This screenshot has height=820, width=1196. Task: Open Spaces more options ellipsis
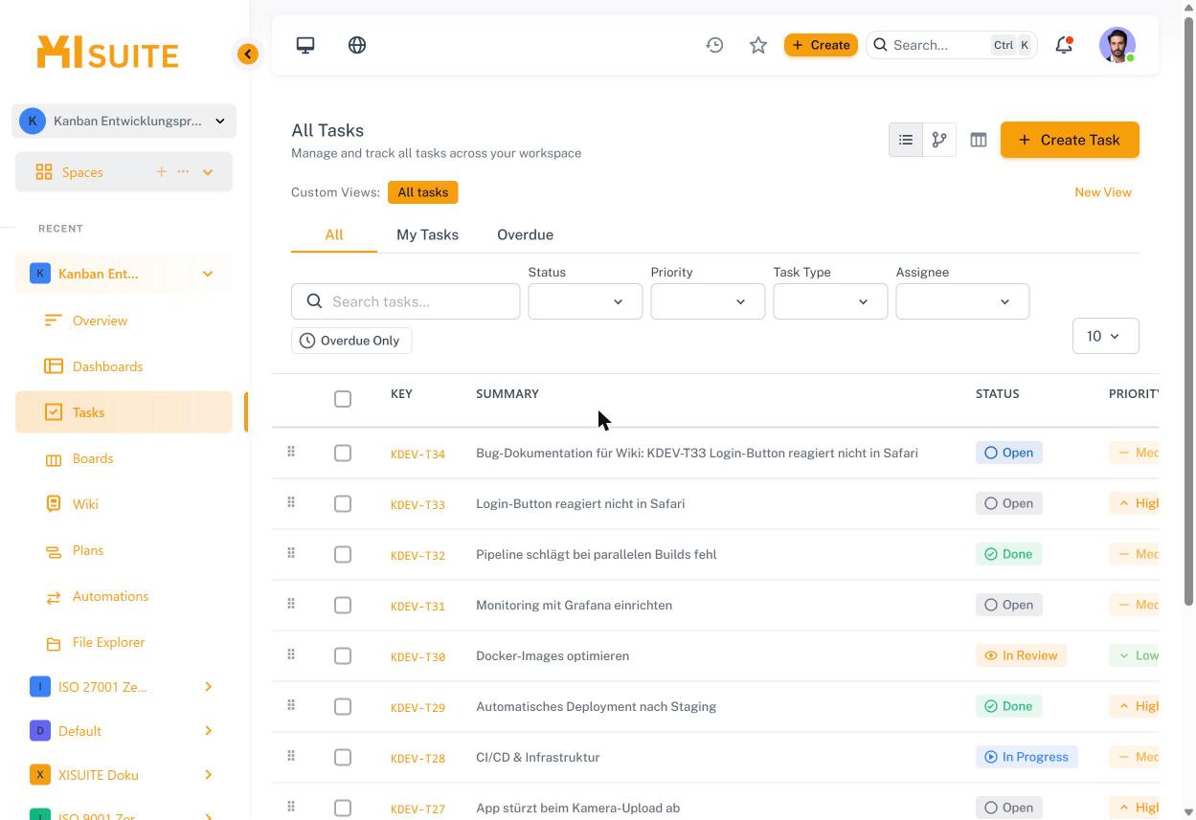click(x=183, y=172)
